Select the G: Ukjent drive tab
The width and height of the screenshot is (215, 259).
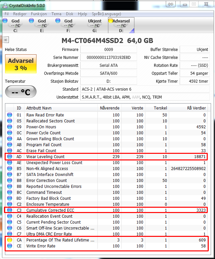(95, 25)
